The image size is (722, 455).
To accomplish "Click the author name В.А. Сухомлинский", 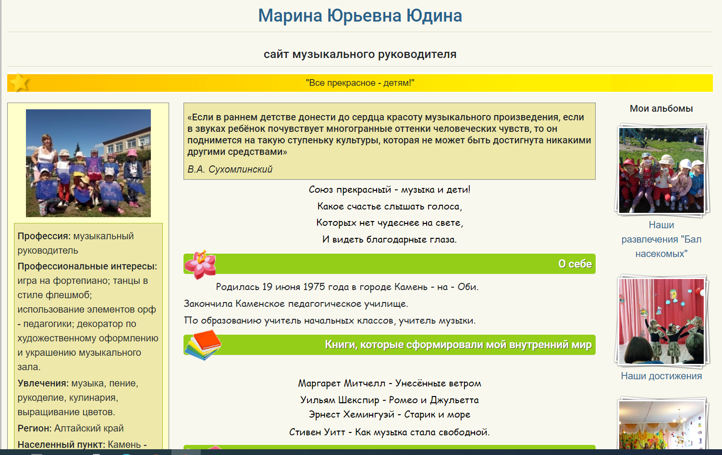I will point(230,169).
